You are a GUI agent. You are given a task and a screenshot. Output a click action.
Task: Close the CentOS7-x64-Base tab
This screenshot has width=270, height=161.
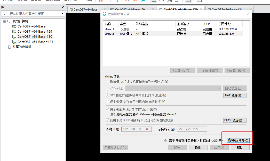tap(105, 9)
